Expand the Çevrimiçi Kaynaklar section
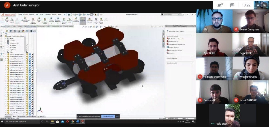 192,58
